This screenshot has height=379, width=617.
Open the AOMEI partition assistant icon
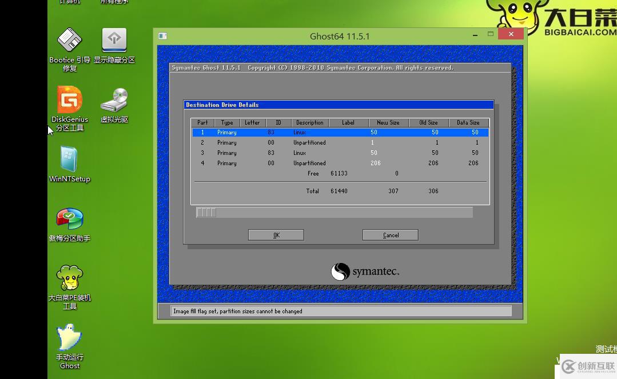click(x=69, y=220)
